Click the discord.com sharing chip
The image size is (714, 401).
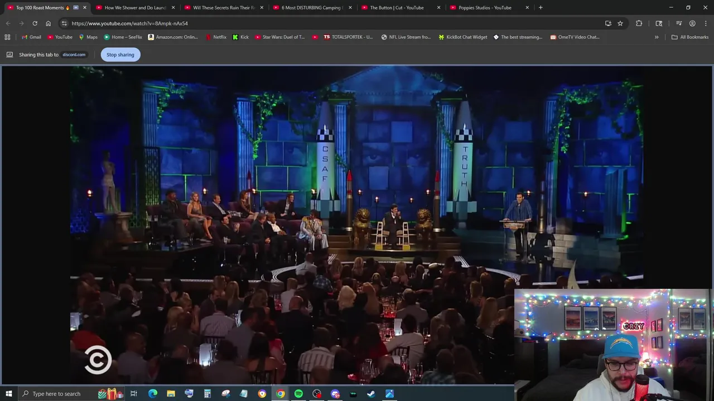coord(74,55)
